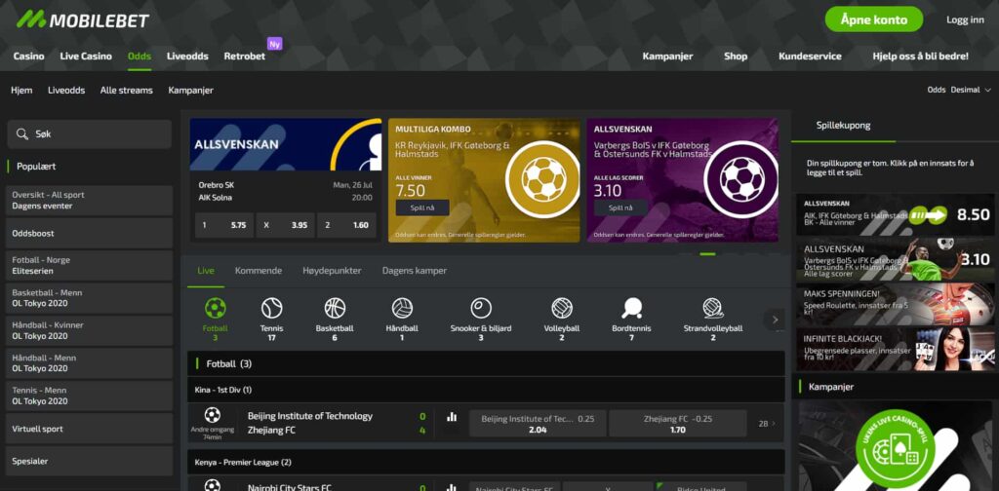Open Virtuell sport in the sidebar
This screenshot has width=999, height=491.
pos(89,429)
